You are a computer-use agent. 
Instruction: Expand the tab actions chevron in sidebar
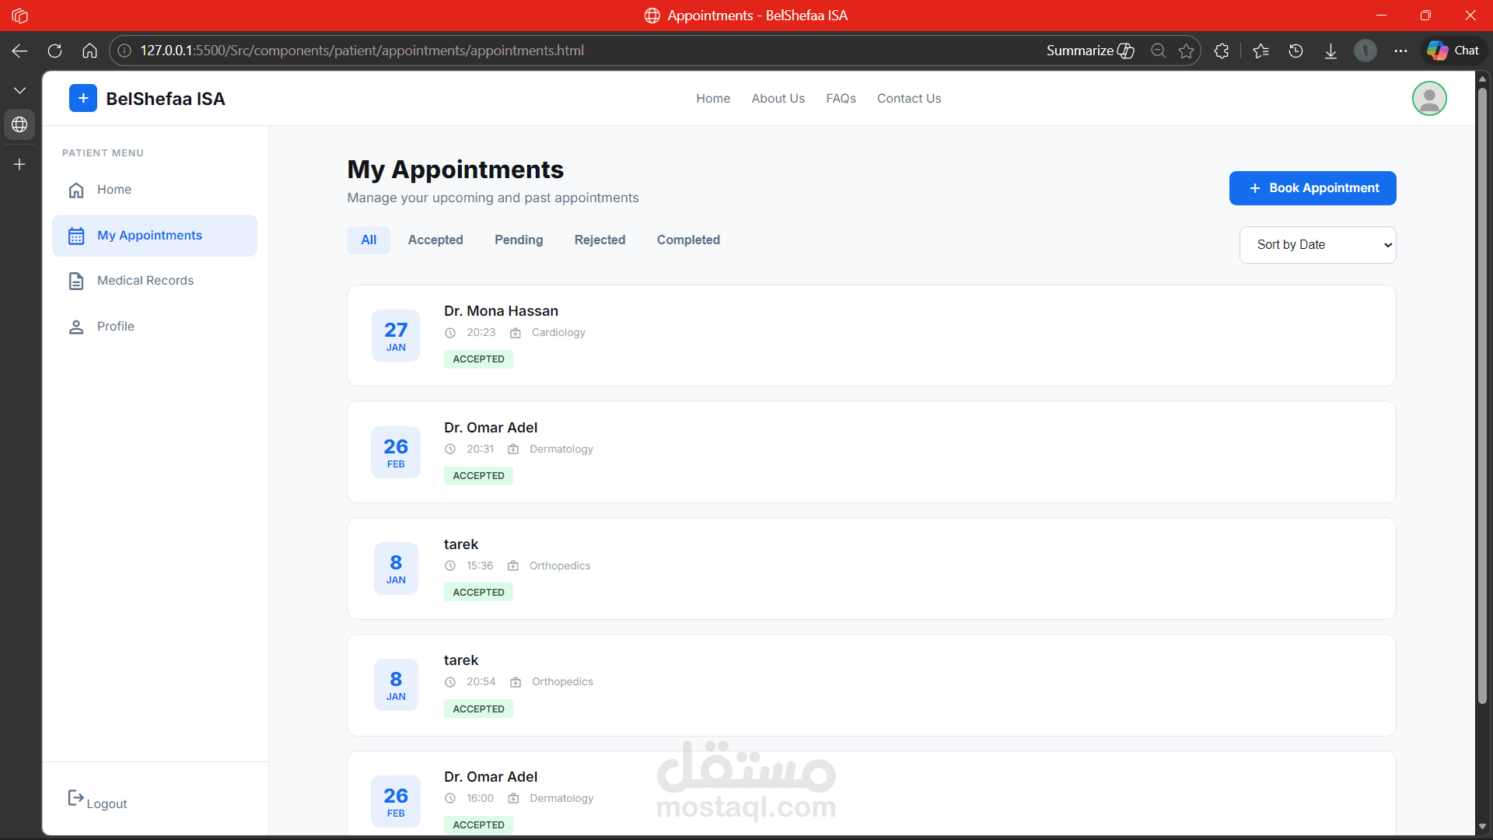[x=19, y=91]
